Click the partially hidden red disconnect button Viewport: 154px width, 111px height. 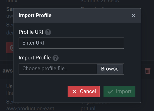pyautogui.click(x=10, y=48)
